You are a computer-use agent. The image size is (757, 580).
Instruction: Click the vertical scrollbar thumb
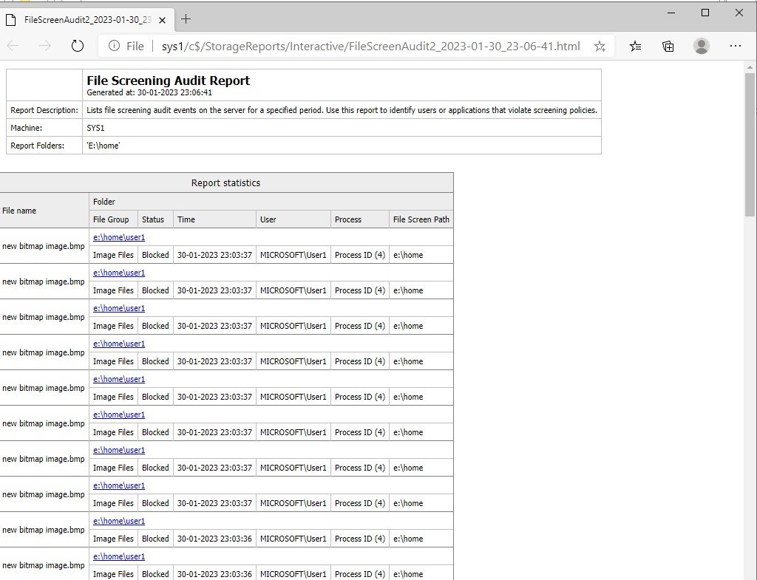pyautogui.click(x=750, y=144)
